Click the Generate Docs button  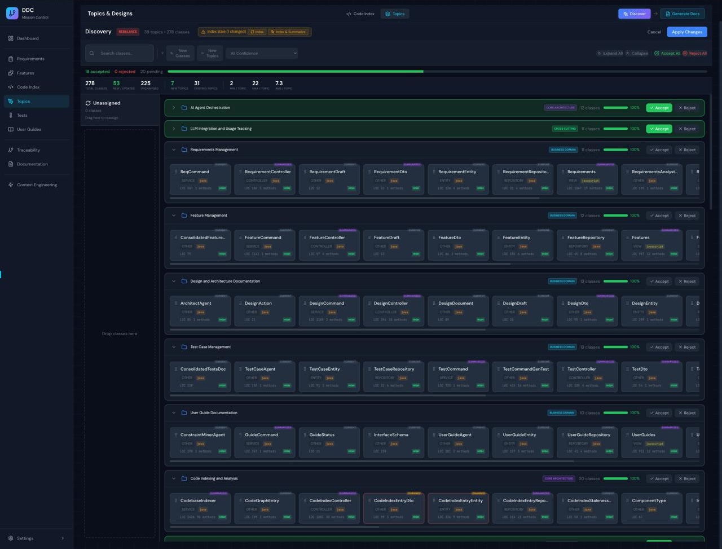click(683, 14)
